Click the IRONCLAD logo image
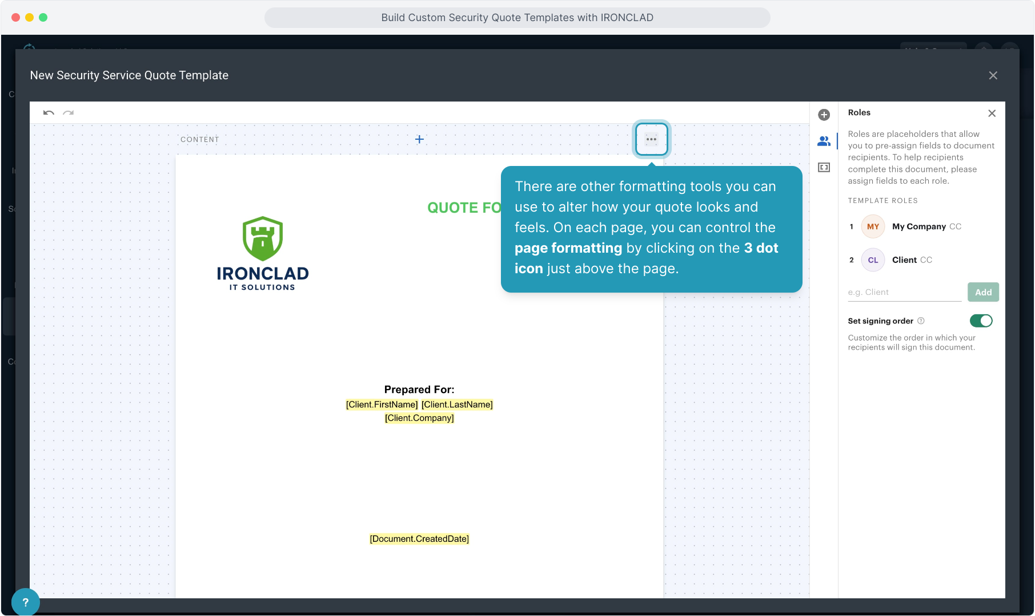Viewport: 1035px width, 616px height. point(263,254)
